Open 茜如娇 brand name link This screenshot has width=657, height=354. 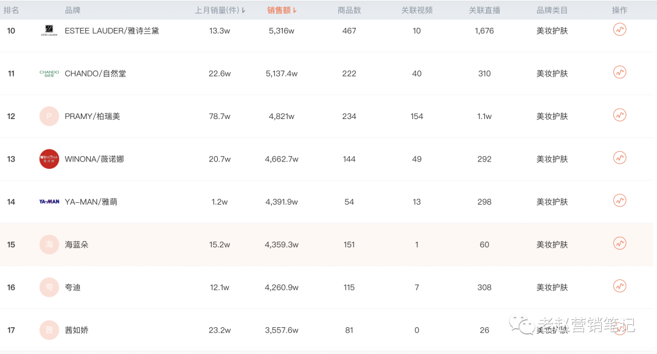[76, 330]
